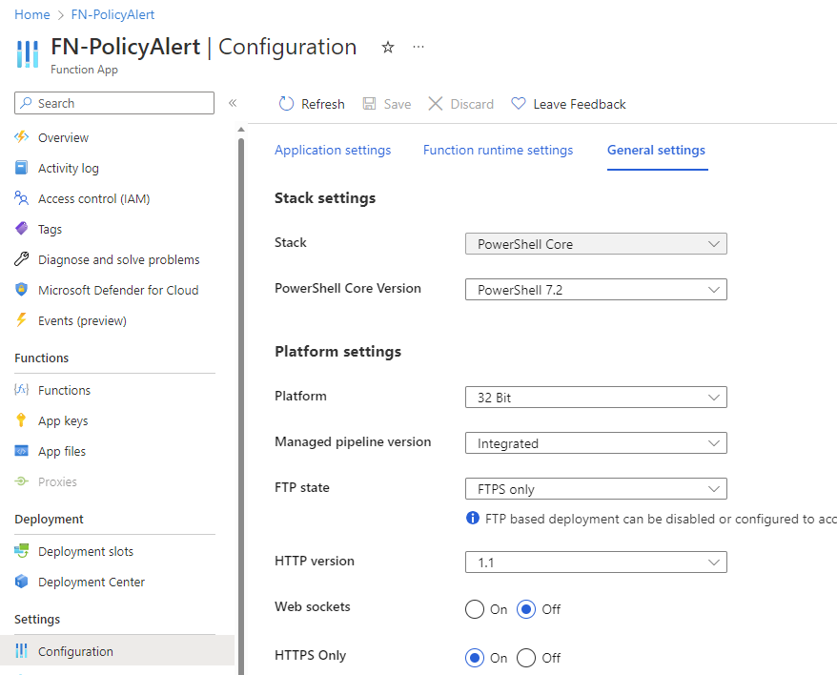Click the sidebar vertical scrollbar track
Screen dimensions: 837x675
coord(241,406)
